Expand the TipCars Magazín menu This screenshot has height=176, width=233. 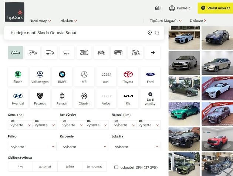point(166,21)
